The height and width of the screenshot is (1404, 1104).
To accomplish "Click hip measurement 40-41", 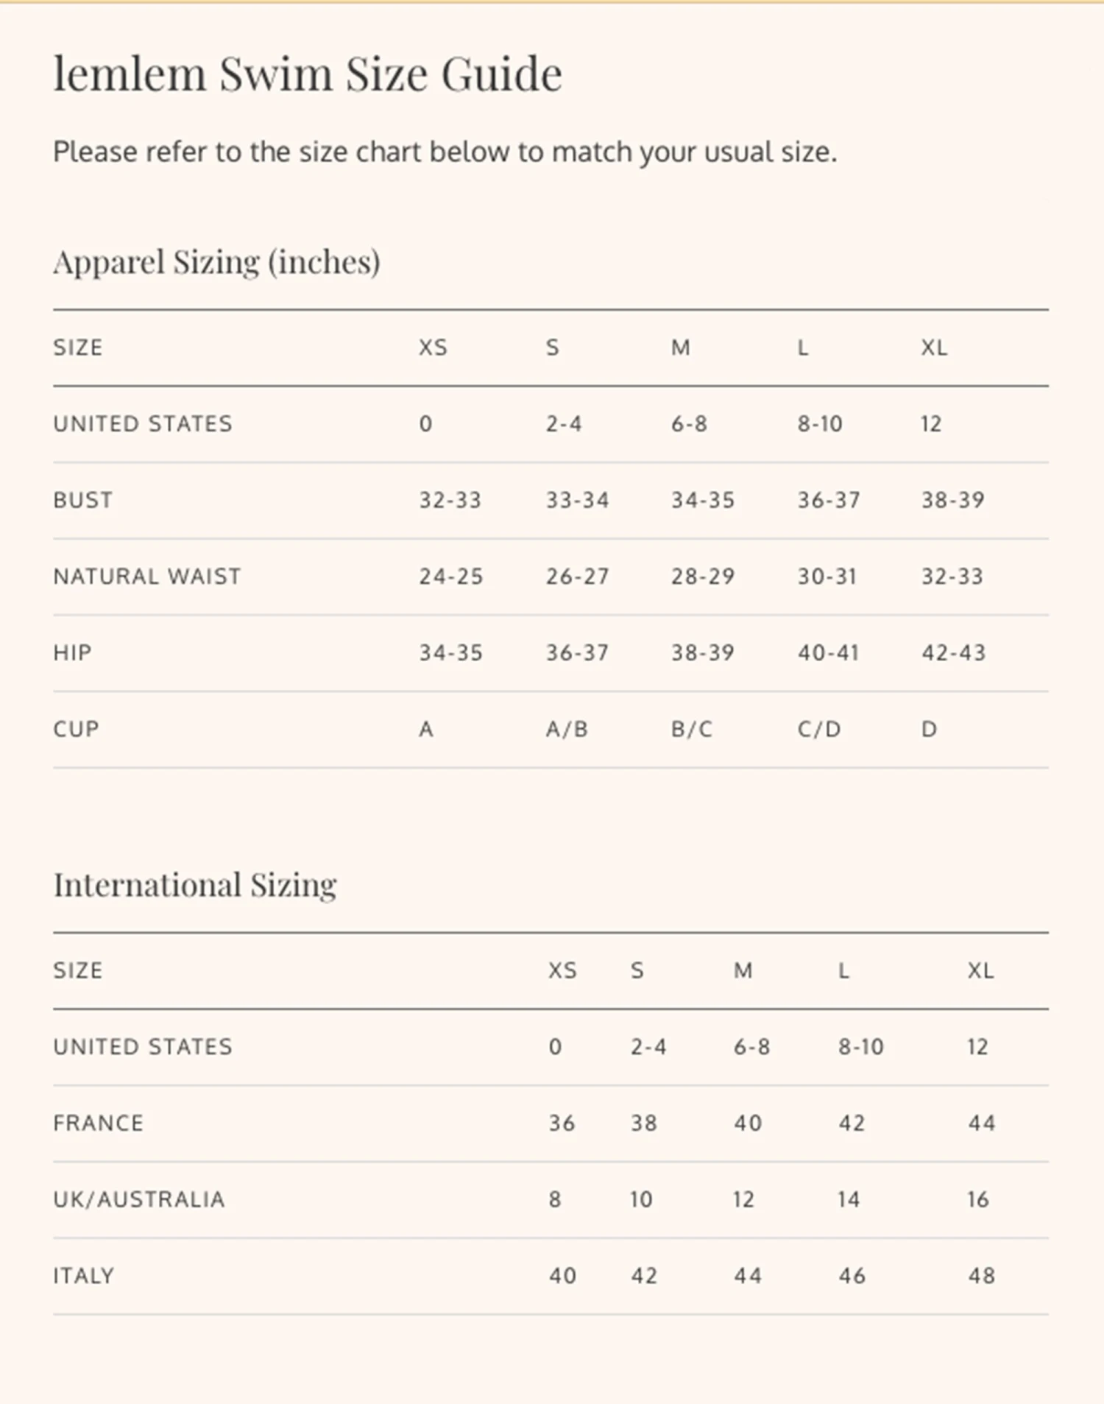I will pos(828,653).
